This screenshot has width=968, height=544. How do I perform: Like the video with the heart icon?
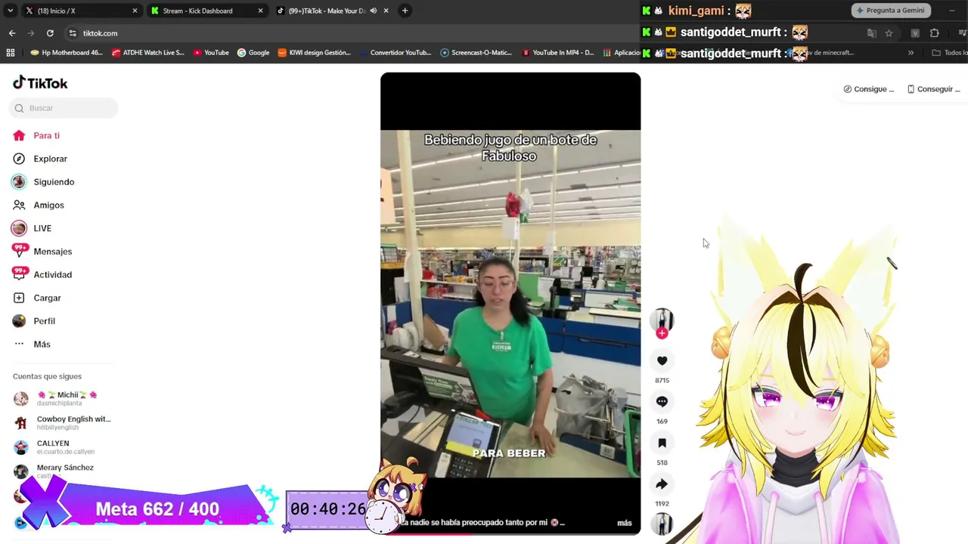coord(662,361)
